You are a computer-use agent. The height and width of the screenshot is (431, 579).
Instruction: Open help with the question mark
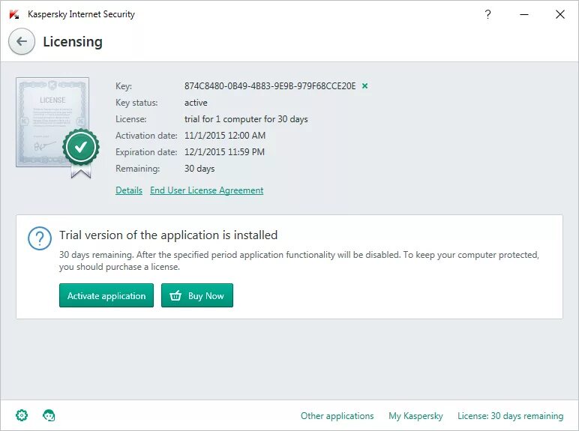tap(487, 14)
